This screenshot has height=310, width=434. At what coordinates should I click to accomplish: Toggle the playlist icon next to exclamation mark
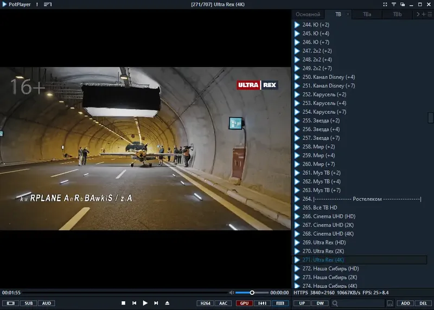click(x=48, y=4)
